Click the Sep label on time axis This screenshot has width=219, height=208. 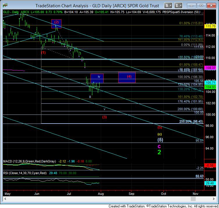(131, 194)
